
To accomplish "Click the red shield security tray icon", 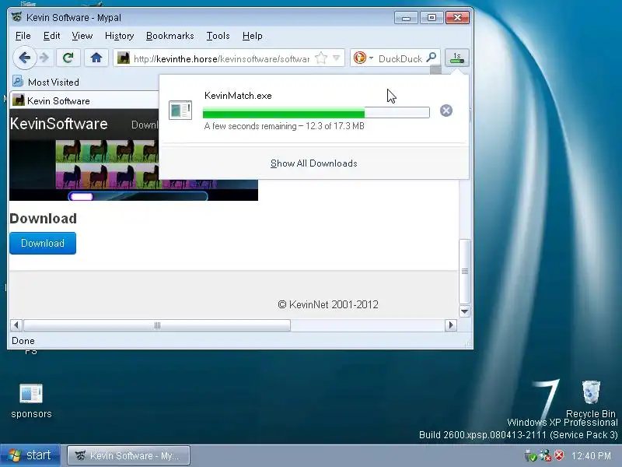I will coord(559,455).
